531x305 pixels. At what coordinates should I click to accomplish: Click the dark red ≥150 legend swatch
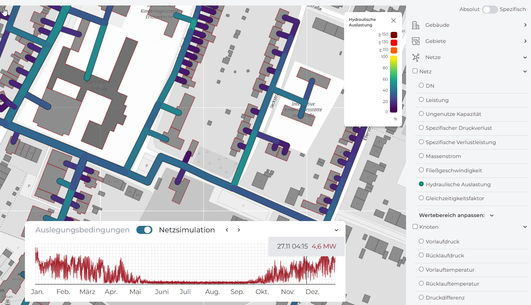pyautogui.click(x=394, y=35)
